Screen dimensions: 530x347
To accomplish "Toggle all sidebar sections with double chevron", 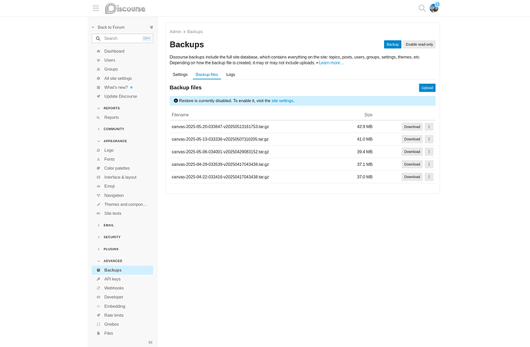I will [x=151, y=28].
